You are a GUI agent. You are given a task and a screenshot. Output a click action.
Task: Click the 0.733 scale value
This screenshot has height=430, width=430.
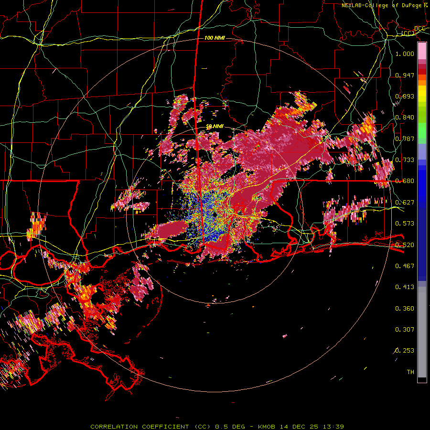coord(405,160)
